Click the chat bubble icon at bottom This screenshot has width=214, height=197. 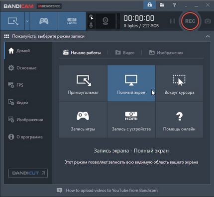pos(59,191)
